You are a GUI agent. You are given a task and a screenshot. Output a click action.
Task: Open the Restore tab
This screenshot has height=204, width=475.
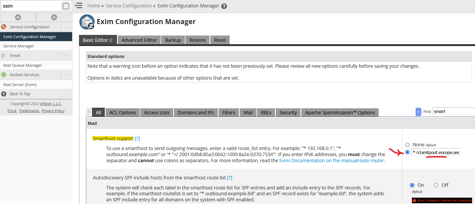point(197,40)
